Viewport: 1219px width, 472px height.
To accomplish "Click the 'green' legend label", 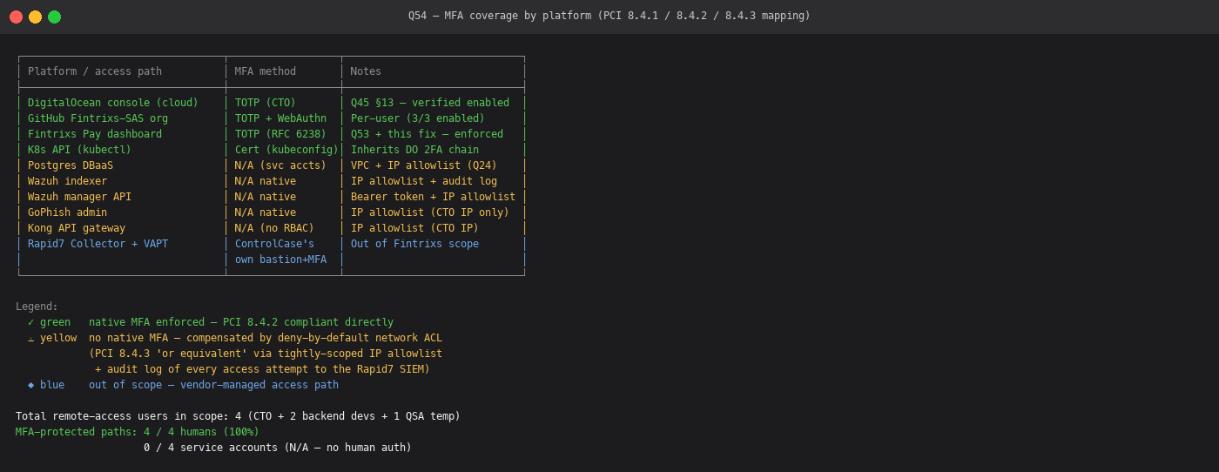I will pyautogui.click(x=55, y=322).
